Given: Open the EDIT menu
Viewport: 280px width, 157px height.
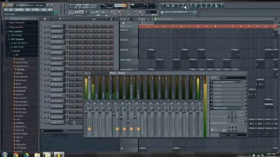Looking at the screenshot, I should pyautogui.click(x=11, y=10).
